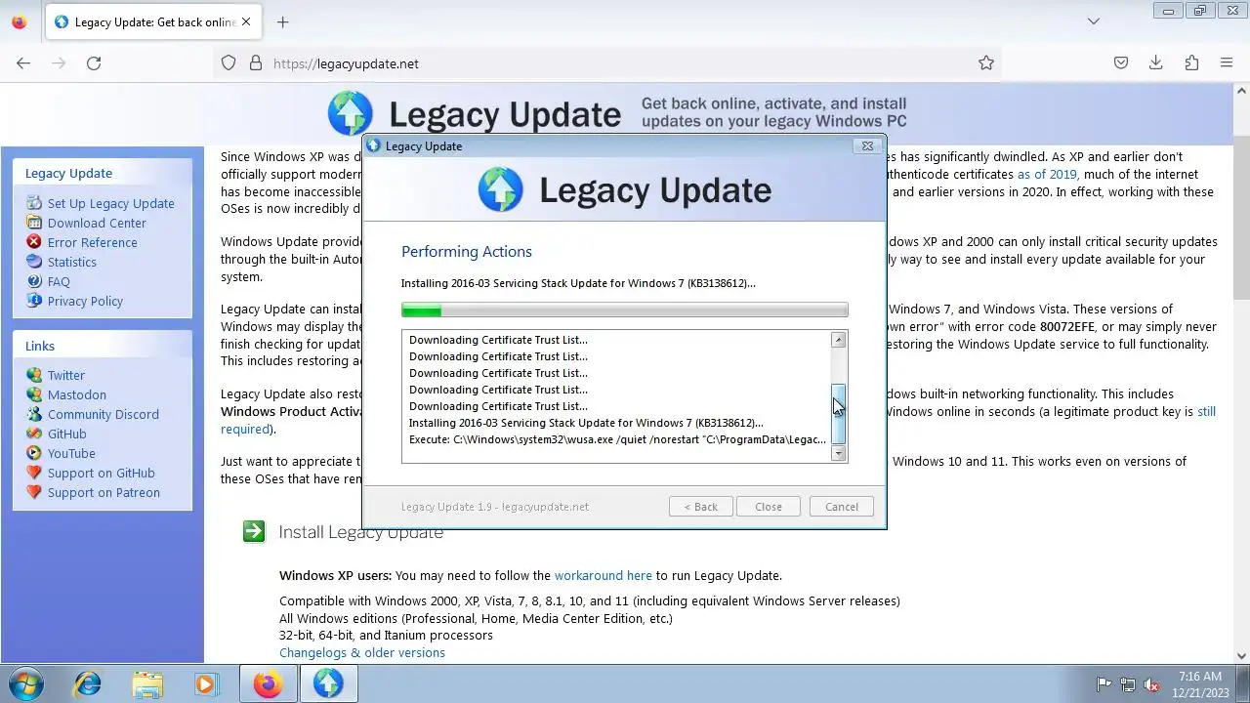Click the Download Center sidebar icon
This screenshot has height=703, width=1250.
(x=34, y=223)
